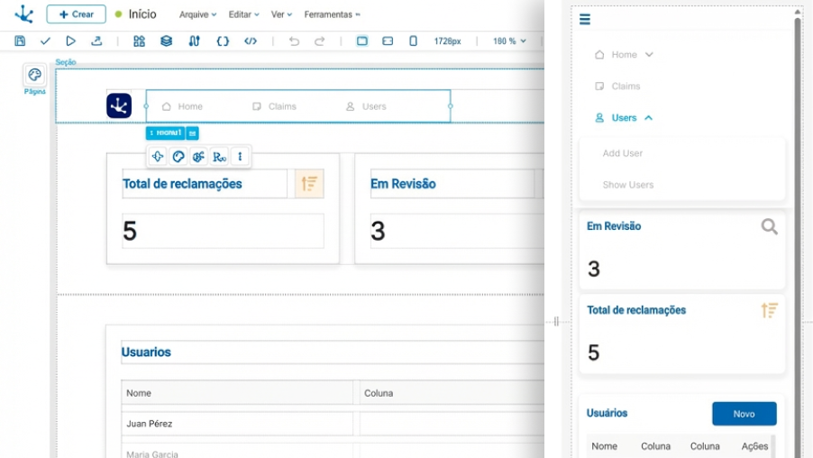The height and width of the screenshot is (458, 813).
Task: Click the undo arrow icon
Action: (294, 41)
